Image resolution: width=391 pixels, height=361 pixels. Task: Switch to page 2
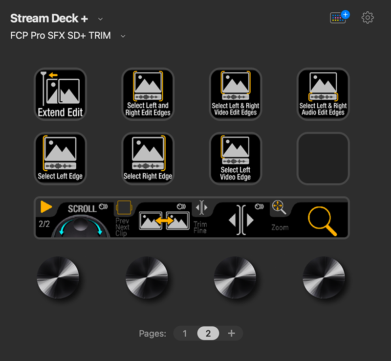click(x=208, y=333)
